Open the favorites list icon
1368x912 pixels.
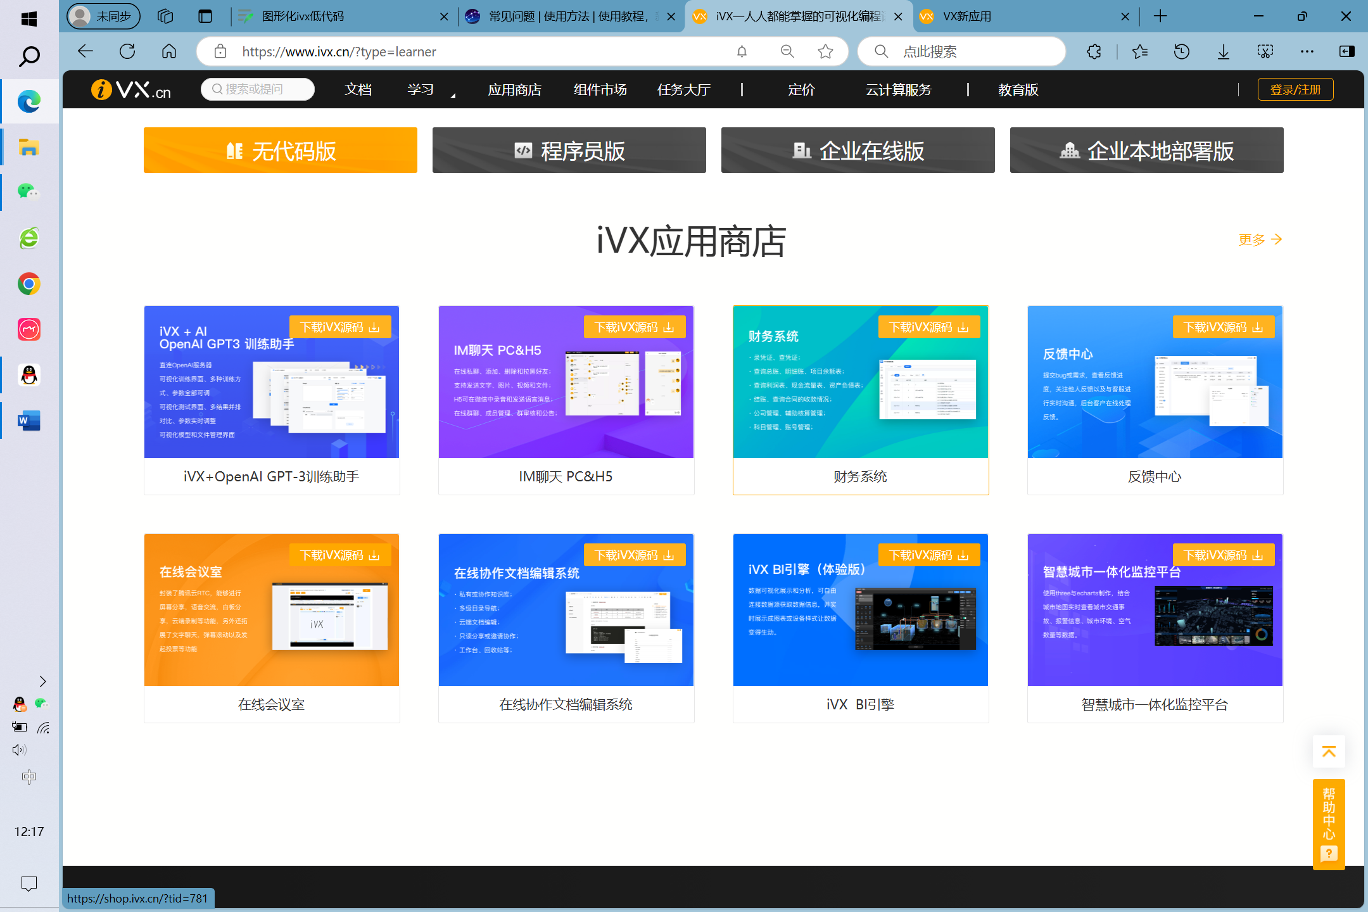[x=1140, y=51]
